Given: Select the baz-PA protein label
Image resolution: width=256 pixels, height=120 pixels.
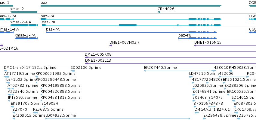Looking at the screenshot, I should click(53, 29).
